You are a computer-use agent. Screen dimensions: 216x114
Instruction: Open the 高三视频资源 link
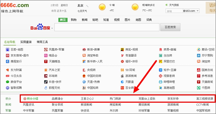205,99
